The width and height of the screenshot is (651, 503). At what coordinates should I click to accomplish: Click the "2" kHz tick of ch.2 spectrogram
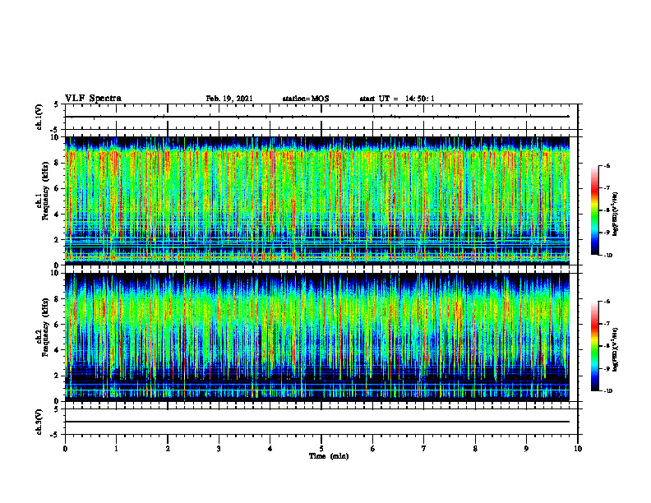pos(58,376)
